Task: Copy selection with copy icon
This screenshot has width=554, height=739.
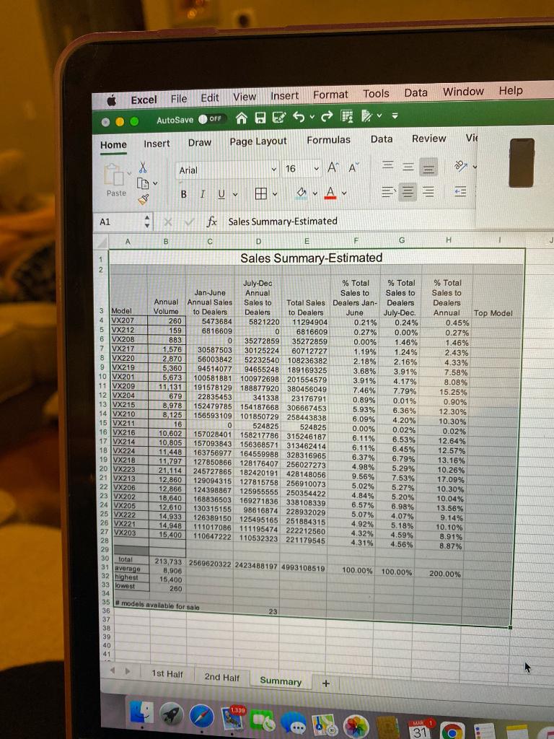Action: [143, 183]
